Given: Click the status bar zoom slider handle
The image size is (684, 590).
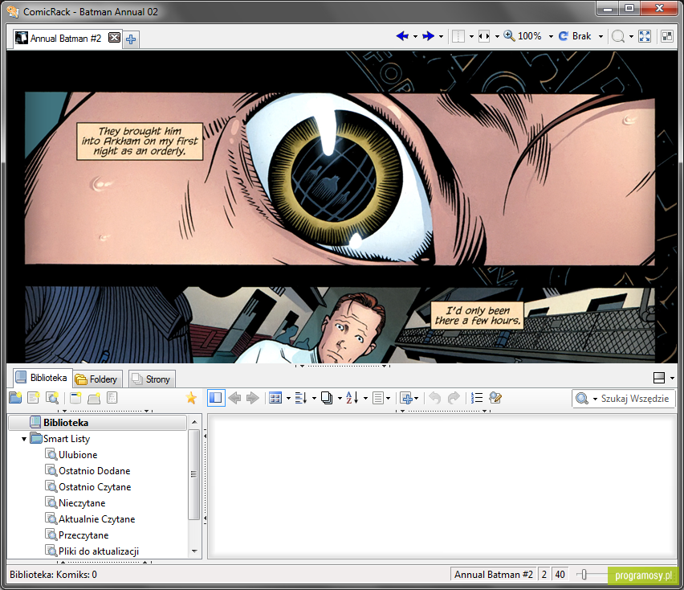Looking at the screenshot, I should point(584,575).
